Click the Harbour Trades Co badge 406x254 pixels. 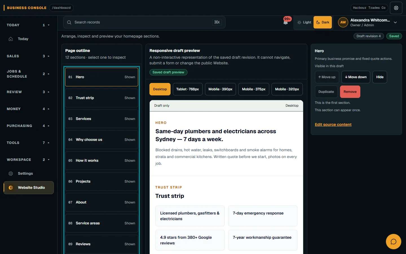(369, 8)
